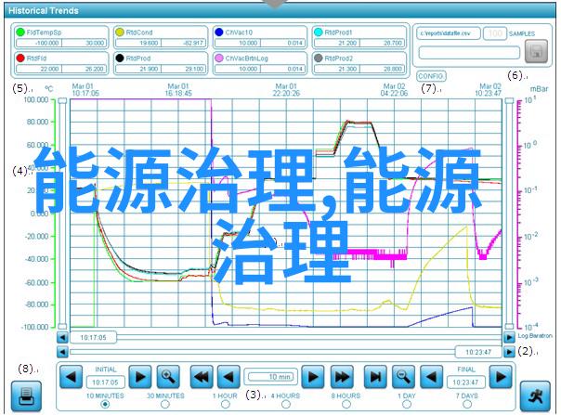Click the running man exit icon
Screen dimensions: 561x415
(535, 396)
